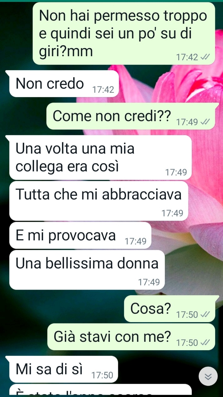Viewport: 223px width, 397px height.
Task: Tap read checkmarks on 'Non hai permesso' message
Action: click(205, 57)
